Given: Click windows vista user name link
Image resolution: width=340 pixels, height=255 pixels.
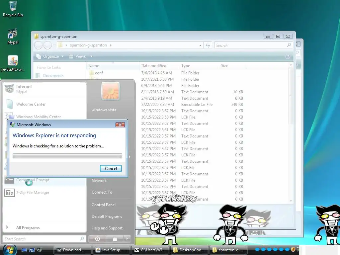Looking at the screenshot, I should pyautogui.click(x=104, y=110).
